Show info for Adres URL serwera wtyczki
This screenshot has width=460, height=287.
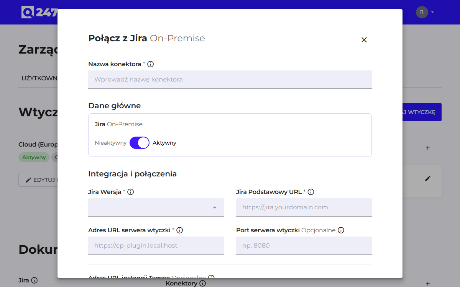[179, 230]
